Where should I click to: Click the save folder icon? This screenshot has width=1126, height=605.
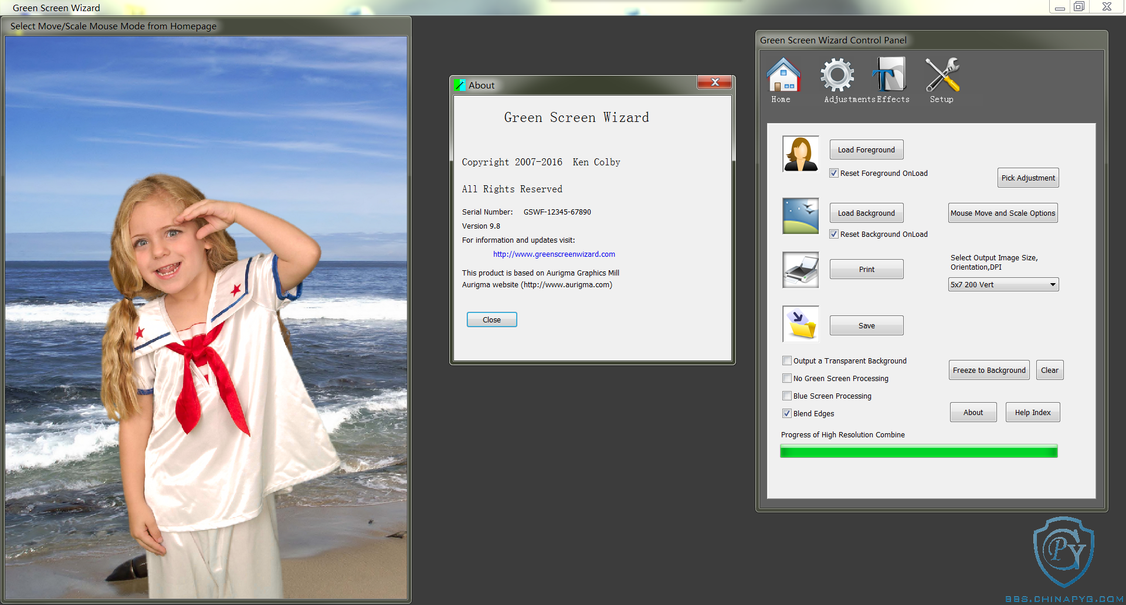pyautogui.click(x=801, y=324)
